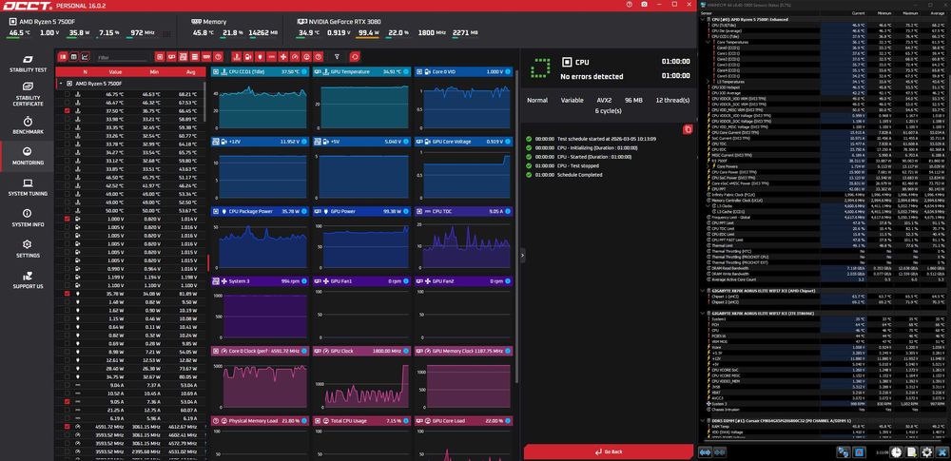This screenshot has width=951, height=461.
Task: Toggle CPU sensor category filter icon
Action: pos(160,56)
